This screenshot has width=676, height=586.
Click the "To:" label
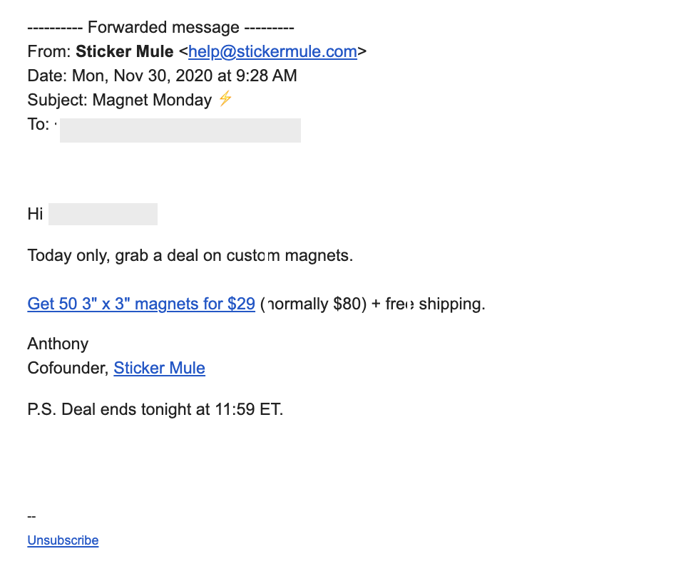(39, 124)
